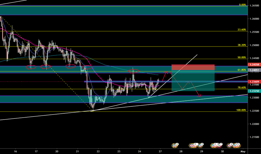261x154 pixels.
Task: Click the 1.26000 price axis label
Action: pos(254,19)
